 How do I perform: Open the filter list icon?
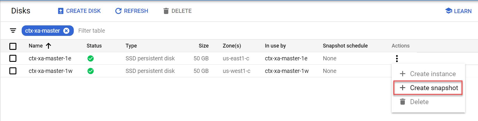point(13,31)
